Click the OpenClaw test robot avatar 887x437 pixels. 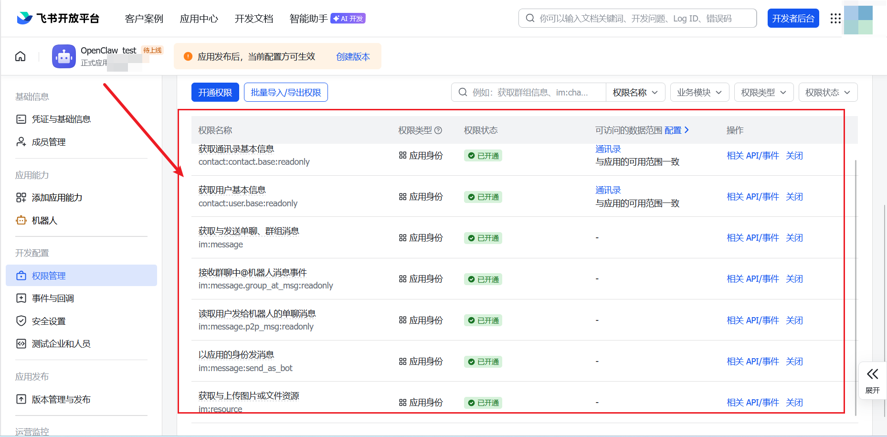click(x=63, y=56)
